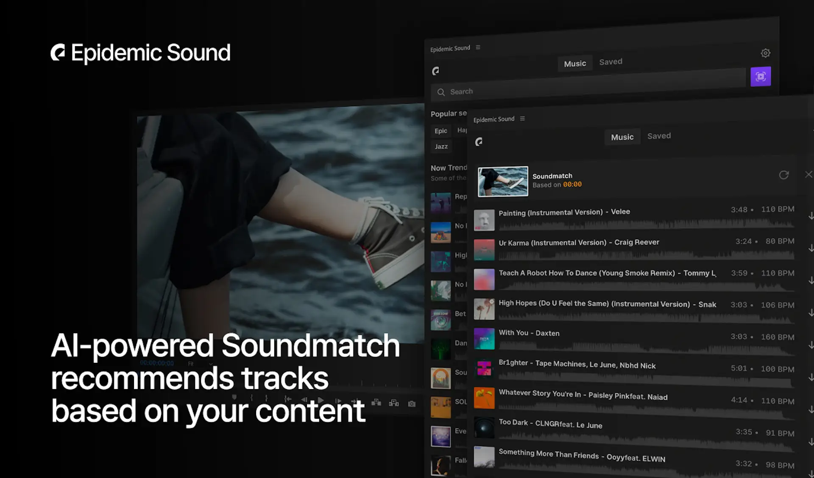Click the Epidemic Sound logo in the front panel

tap(479, 142)
